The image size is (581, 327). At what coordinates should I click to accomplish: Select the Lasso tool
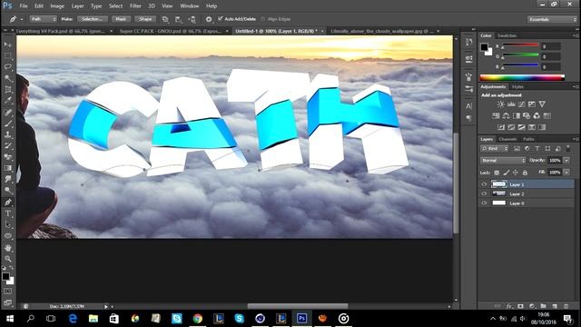pos(8,67)
